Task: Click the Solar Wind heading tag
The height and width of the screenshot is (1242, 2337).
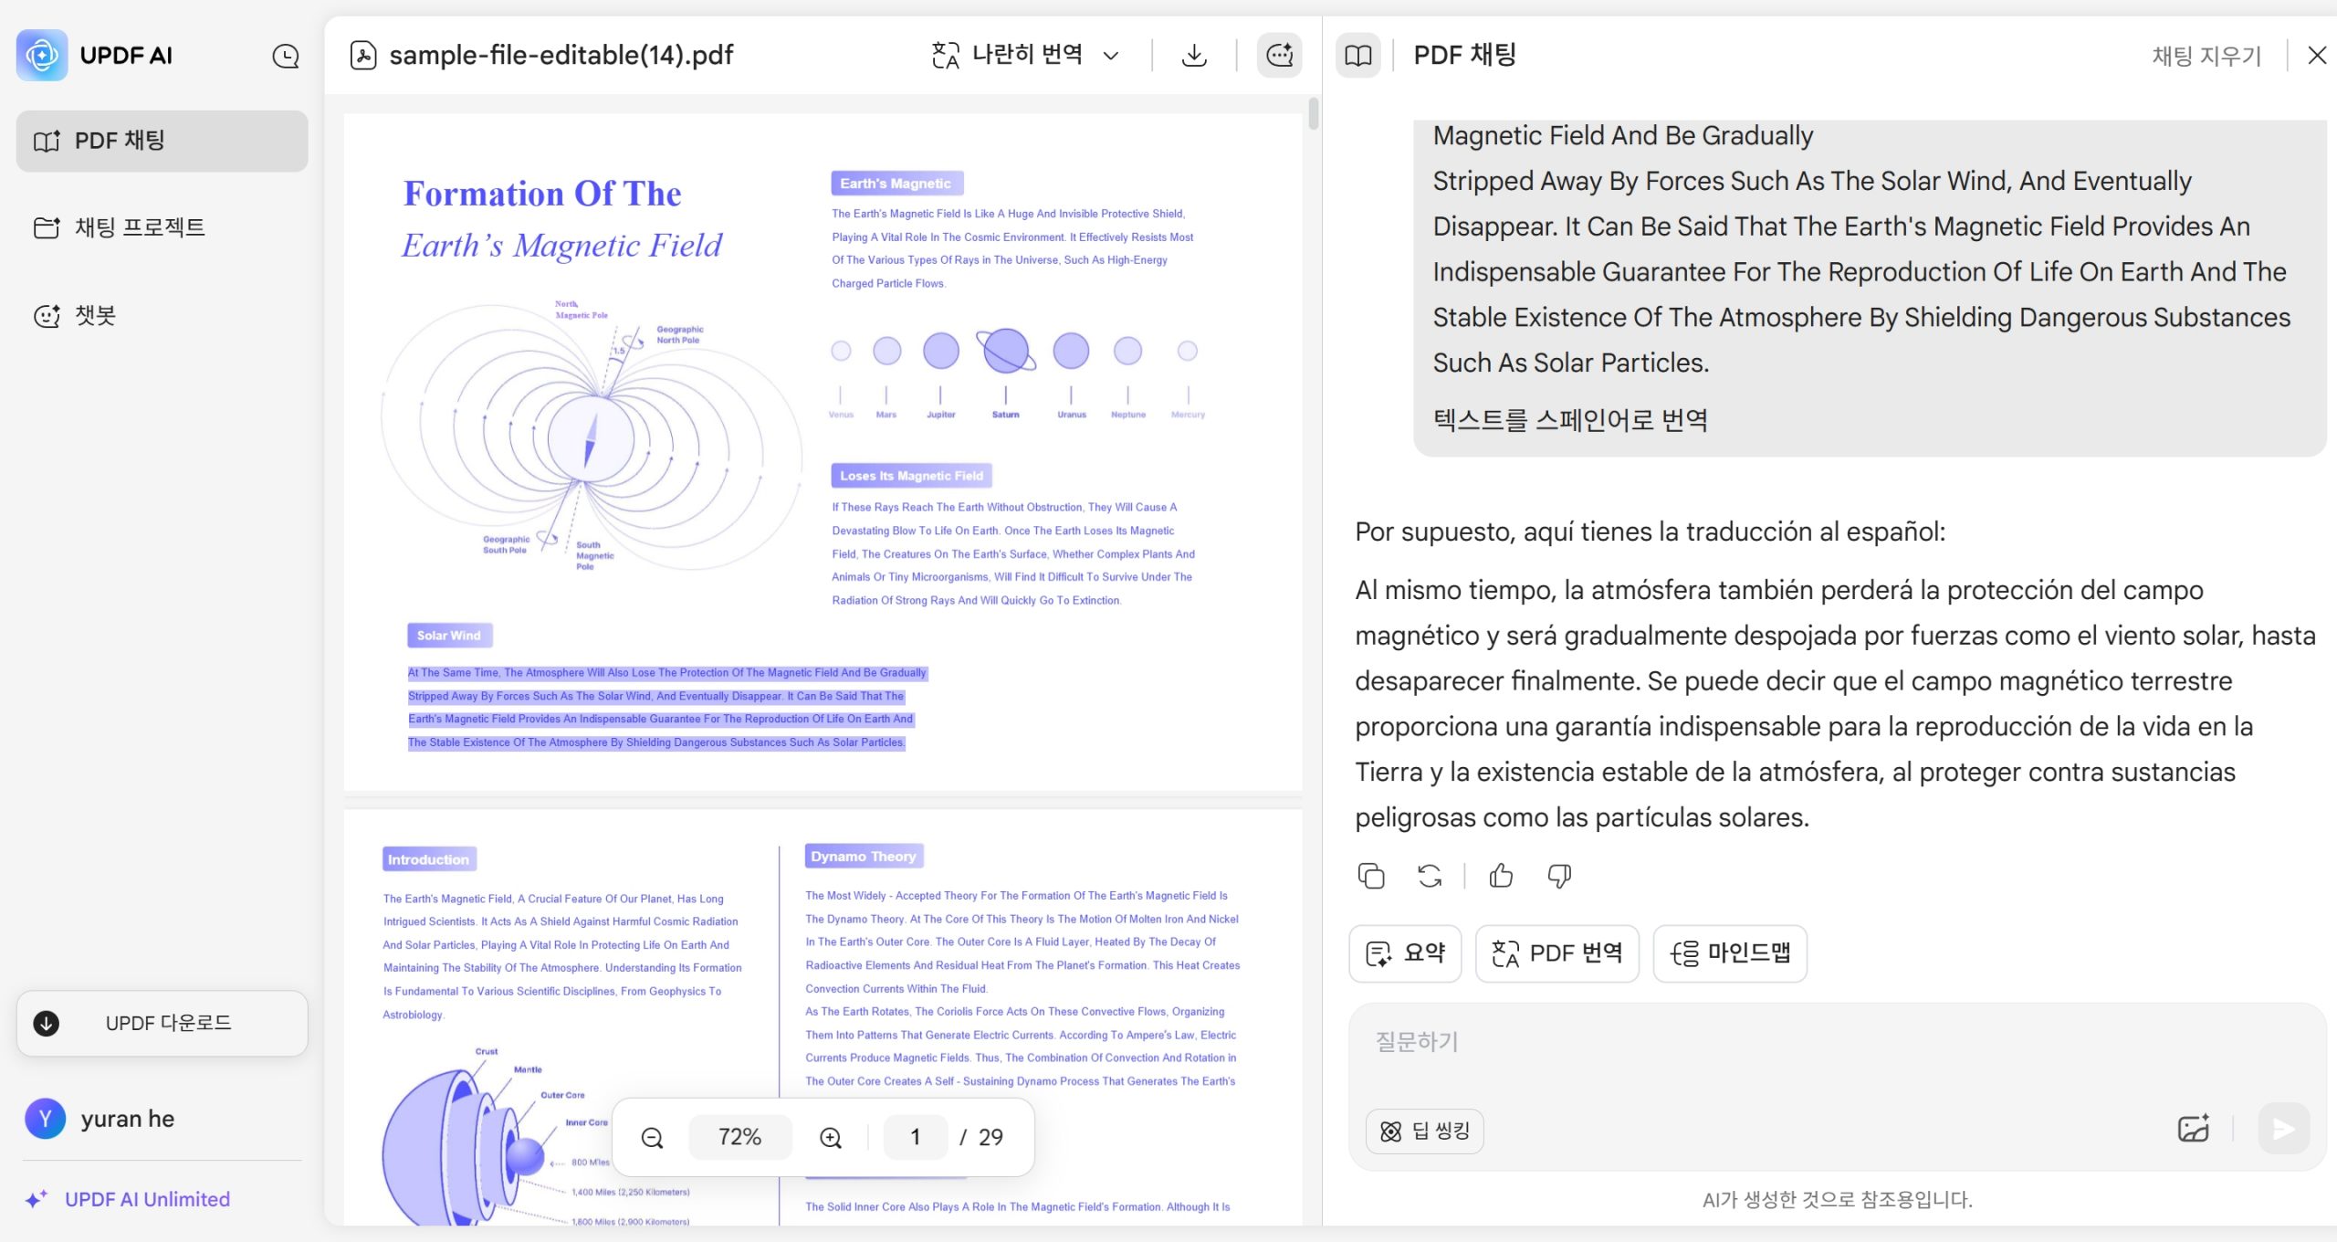Action: click(450, 636)
